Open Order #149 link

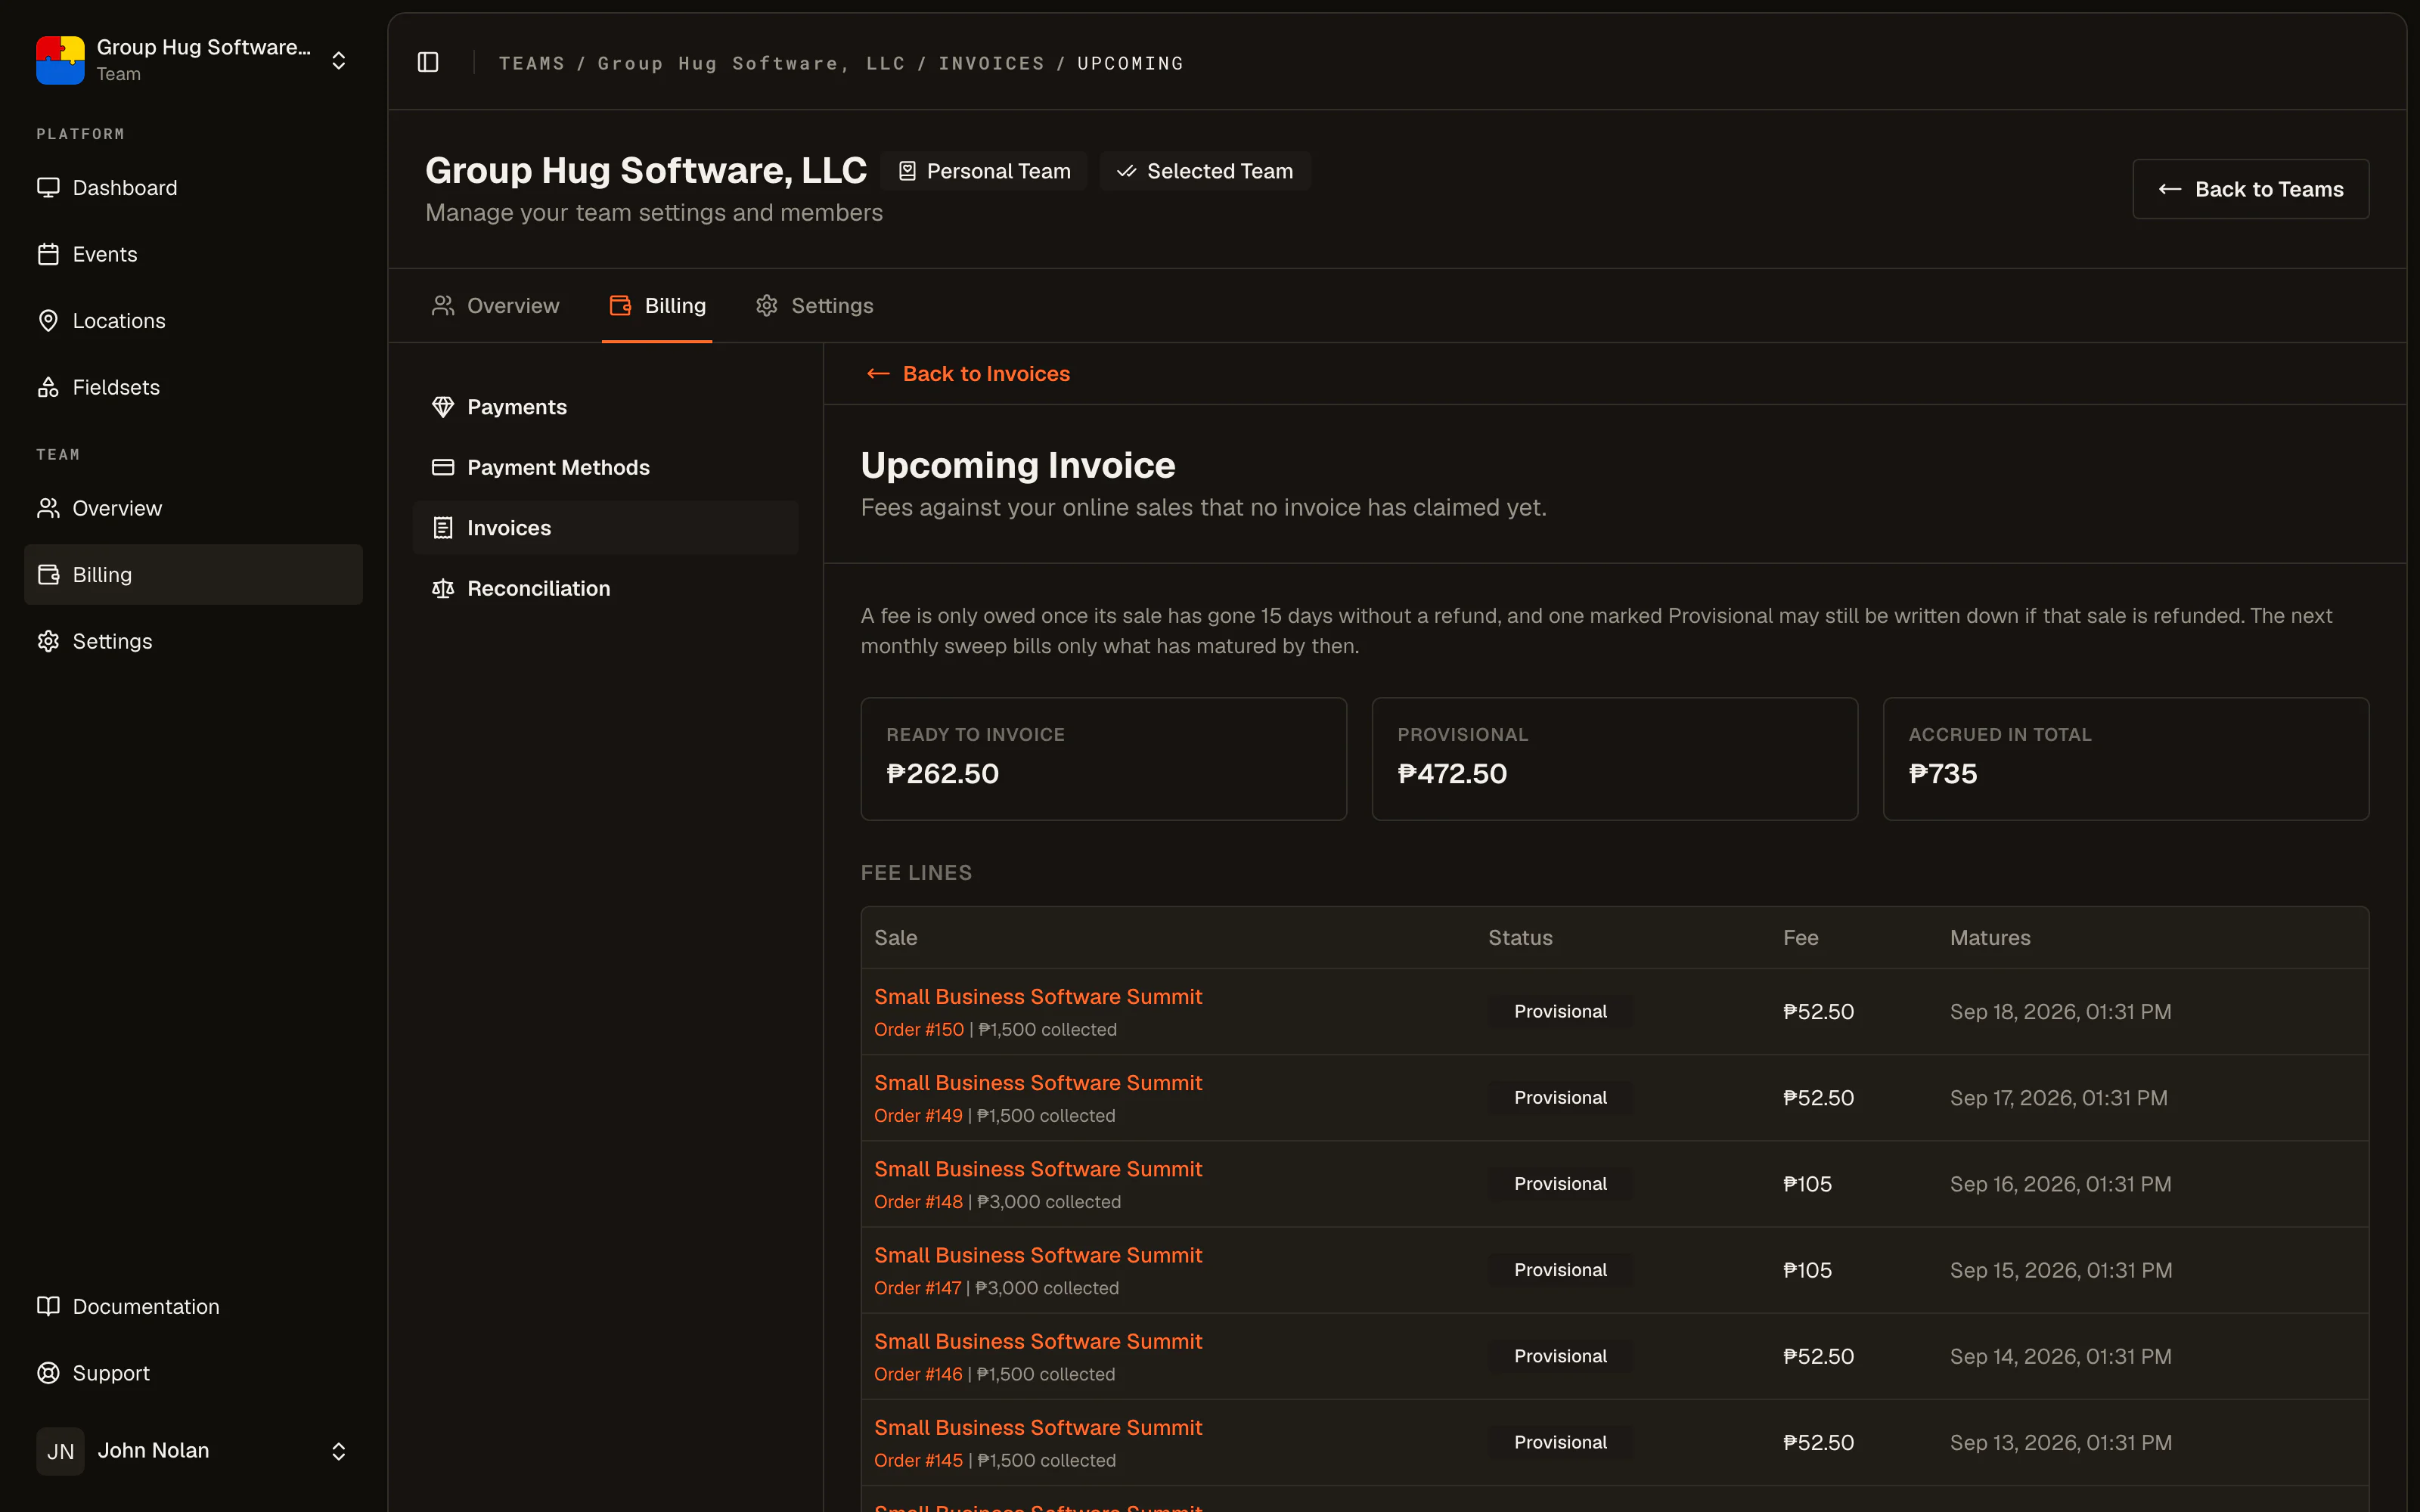tap(918, 1115)
